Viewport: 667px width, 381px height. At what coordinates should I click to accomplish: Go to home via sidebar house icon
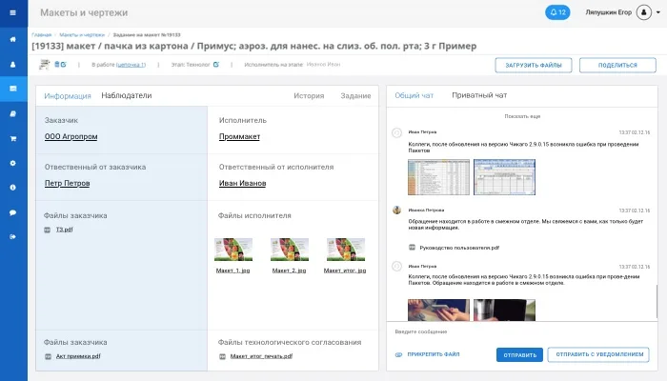coord(12,39)
